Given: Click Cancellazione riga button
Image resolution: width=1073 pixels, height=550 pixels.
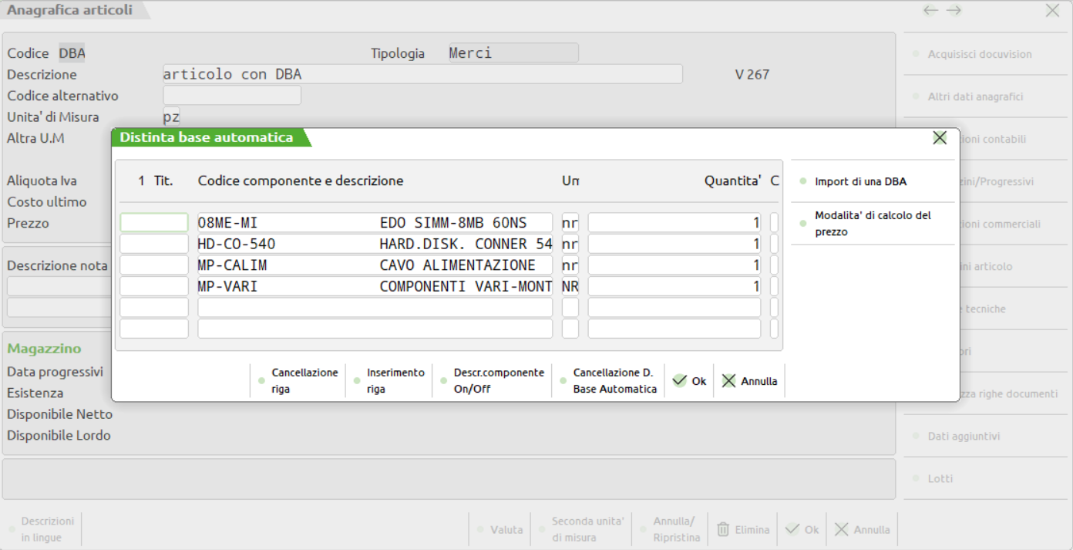Looking at the screenshot, I should 298,381.
